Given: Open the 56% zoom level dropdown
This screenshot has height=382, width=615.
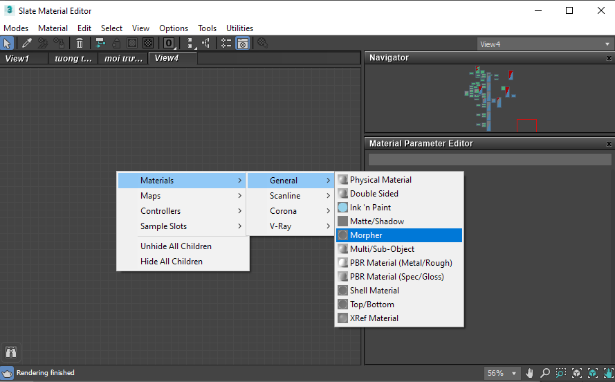Looking at the screenshot, I should (x=502, y=373).
